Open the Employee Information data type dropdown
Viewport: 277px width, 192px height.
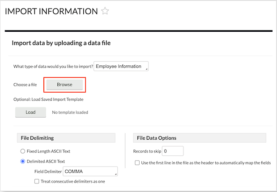[x=121, y=67]
